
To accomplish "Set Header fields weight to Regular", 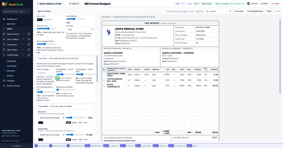I will [x=74, y=139].
